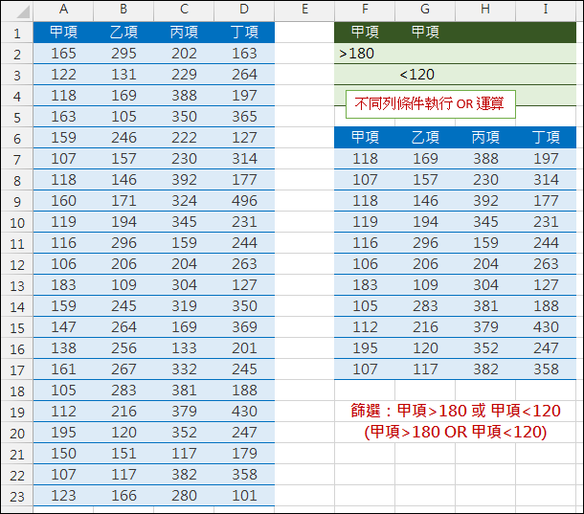Select row 18 header
The image size is (584, 514).
point(17,391)
